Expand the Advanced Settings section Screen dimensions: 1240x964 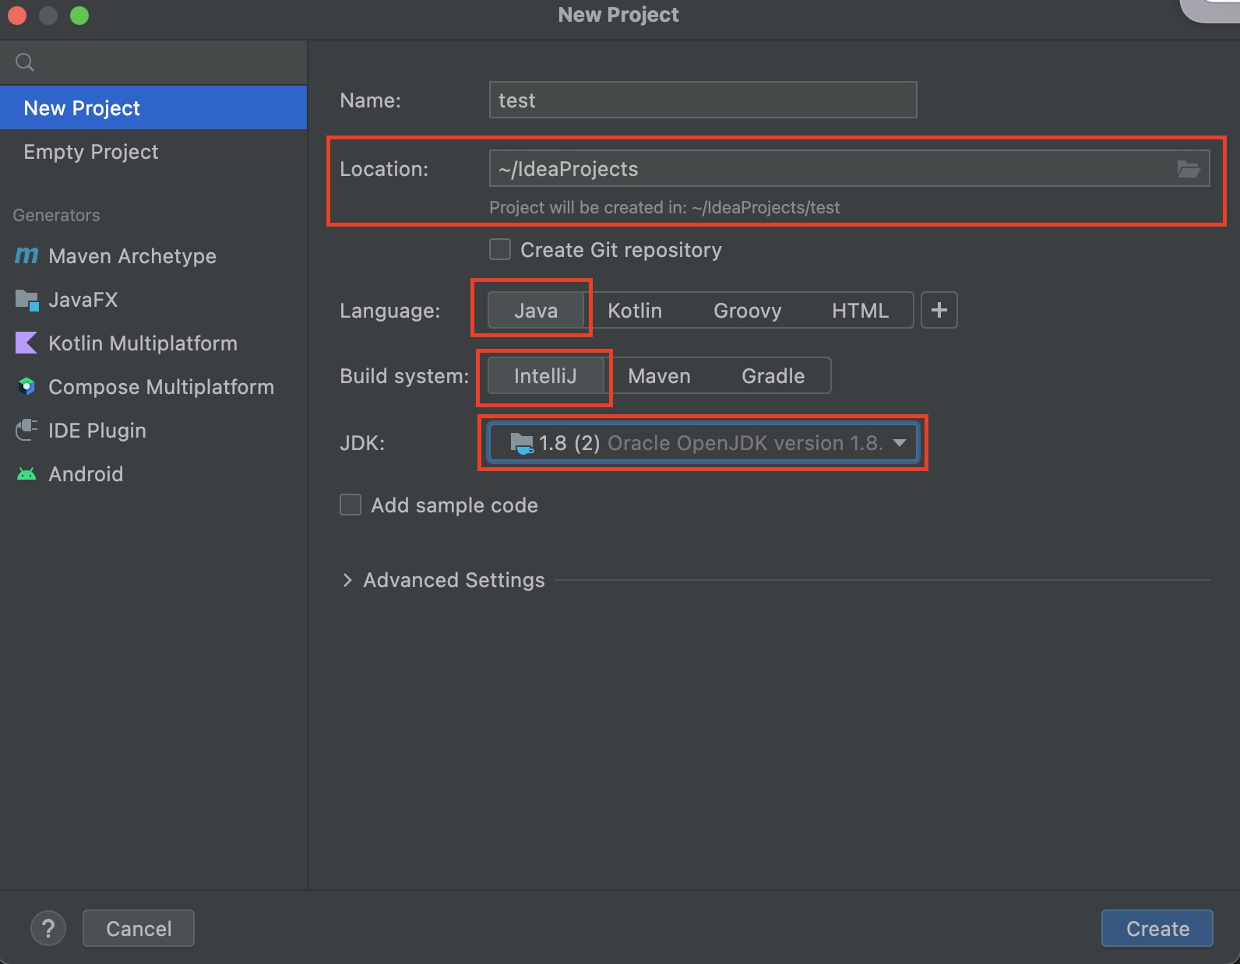click(x=347, y=580)
